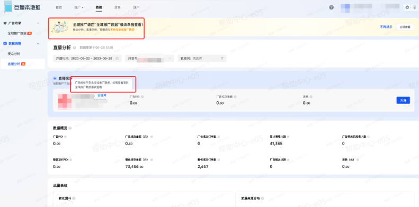Image resolution: width=419 pixels, height=207 pixels.
Task: Click the 全域 tag near the live room
Action: (x=102, y=95)
